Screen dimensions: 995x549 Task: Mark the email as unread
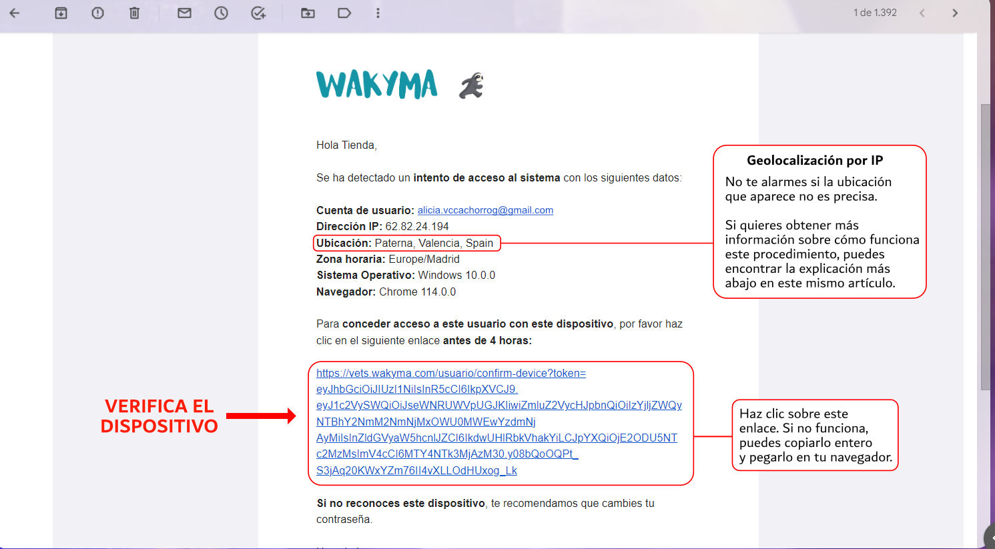(x=184, y=13)
